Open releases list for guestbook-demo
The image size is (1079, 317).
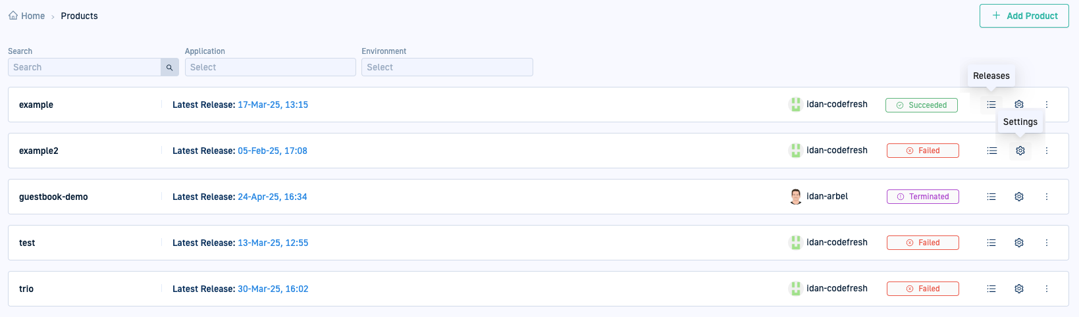tap(991, 197)
